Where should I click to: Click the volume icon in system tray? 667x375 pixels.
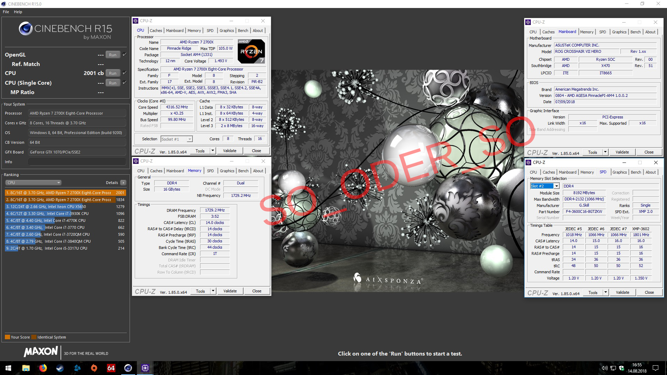pos(604,368)
